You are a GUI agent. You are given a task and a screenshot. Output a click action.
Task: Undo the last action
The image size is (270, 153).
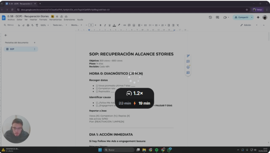19,25
